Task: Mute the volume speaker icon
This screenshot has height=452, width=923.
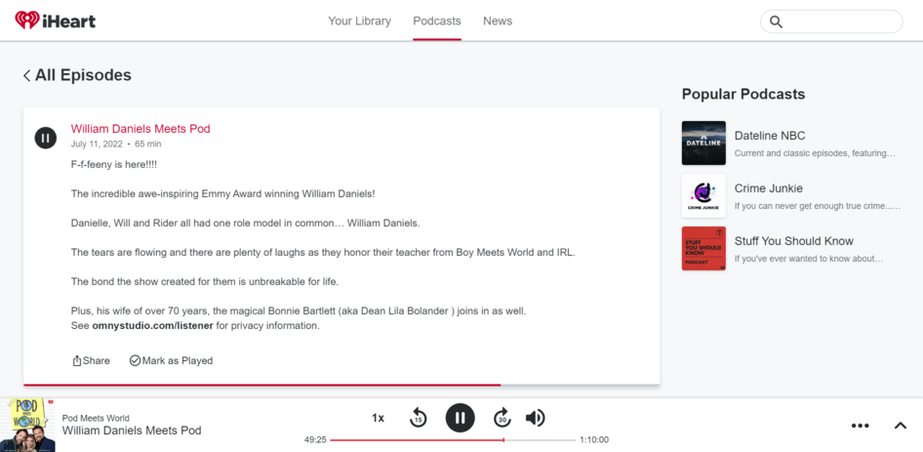Action: coord(535,418)
